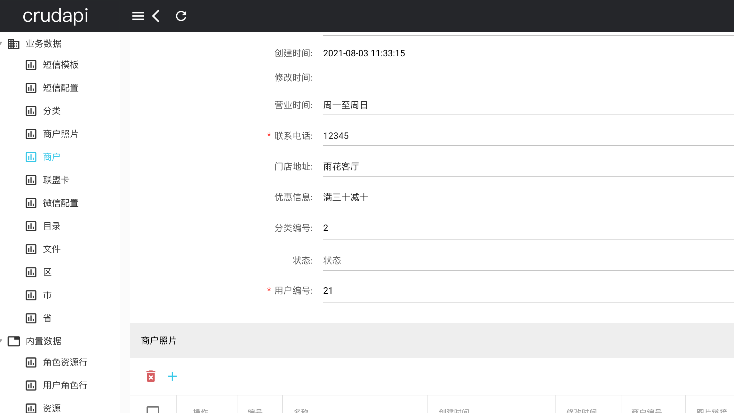Select the 商户照片 sidebar icon

[x=31, y=134]
